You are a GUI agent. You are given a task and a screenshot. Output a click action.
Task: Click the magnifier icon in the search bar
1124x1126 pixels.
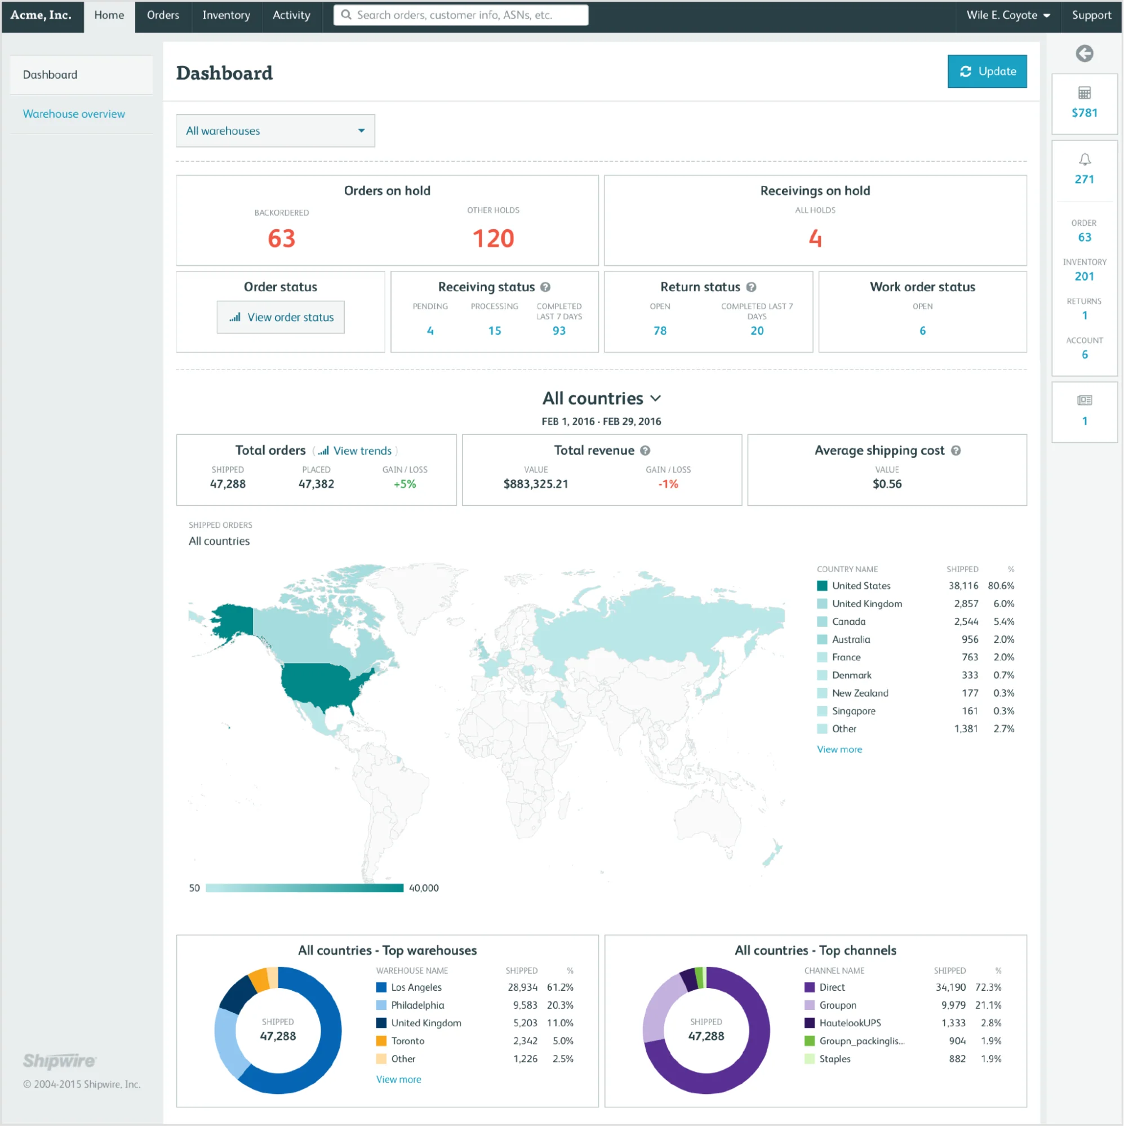click(345, 15)
